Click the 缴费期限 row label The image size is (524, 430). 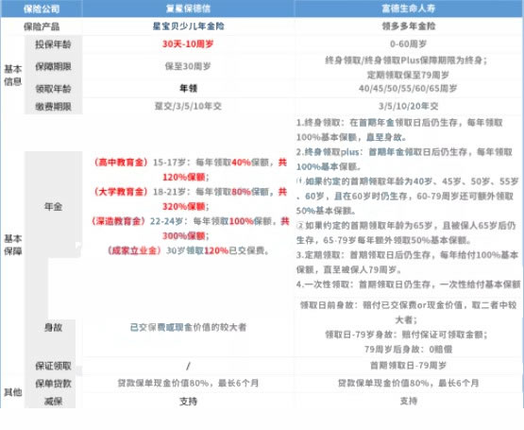pyautogui.click(x=53, y=107)
